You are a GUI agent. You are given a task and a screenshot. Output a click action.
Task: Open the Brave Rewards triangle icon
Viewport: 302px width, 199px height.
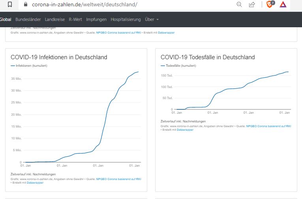283,5
